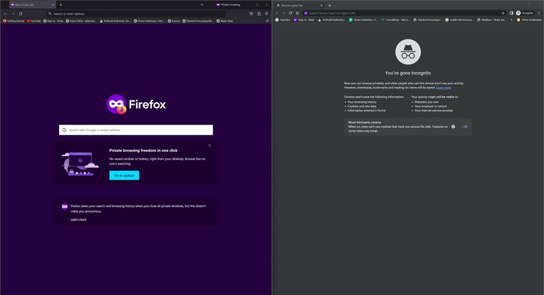Open Stanford Encyclopedia bookmark in Firefox
The image size is (544, 295).
(x=198, y=21)
